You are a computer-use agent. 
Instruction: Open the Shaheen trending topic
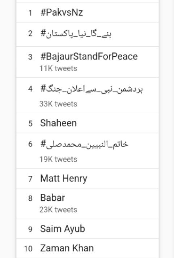(88, 123)
